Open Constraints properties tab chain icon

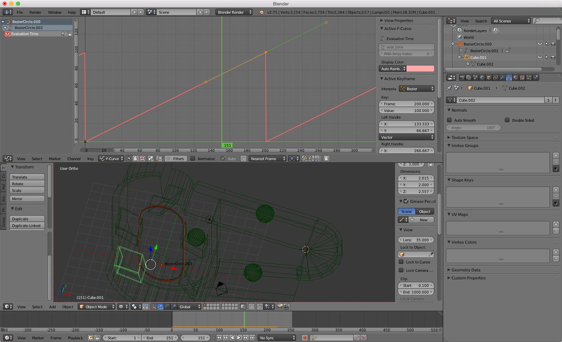(x=495, y=78)
